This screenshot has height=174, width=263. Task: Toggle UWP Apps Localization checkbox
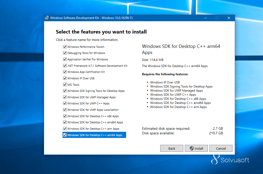[x=65, y=110]
